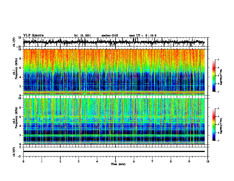The image size is (234, 181).
Task: Click the ch.2 colorbar log(PSD) label
Action: 221,126
